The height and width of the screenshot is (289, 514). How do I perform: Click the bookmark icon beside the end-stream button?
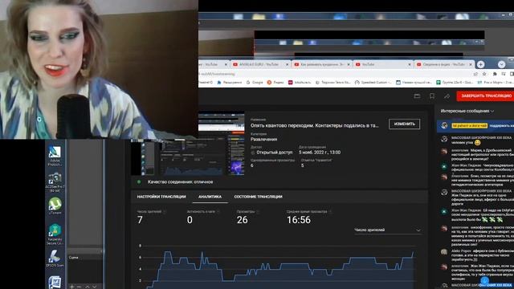point(432,96)
